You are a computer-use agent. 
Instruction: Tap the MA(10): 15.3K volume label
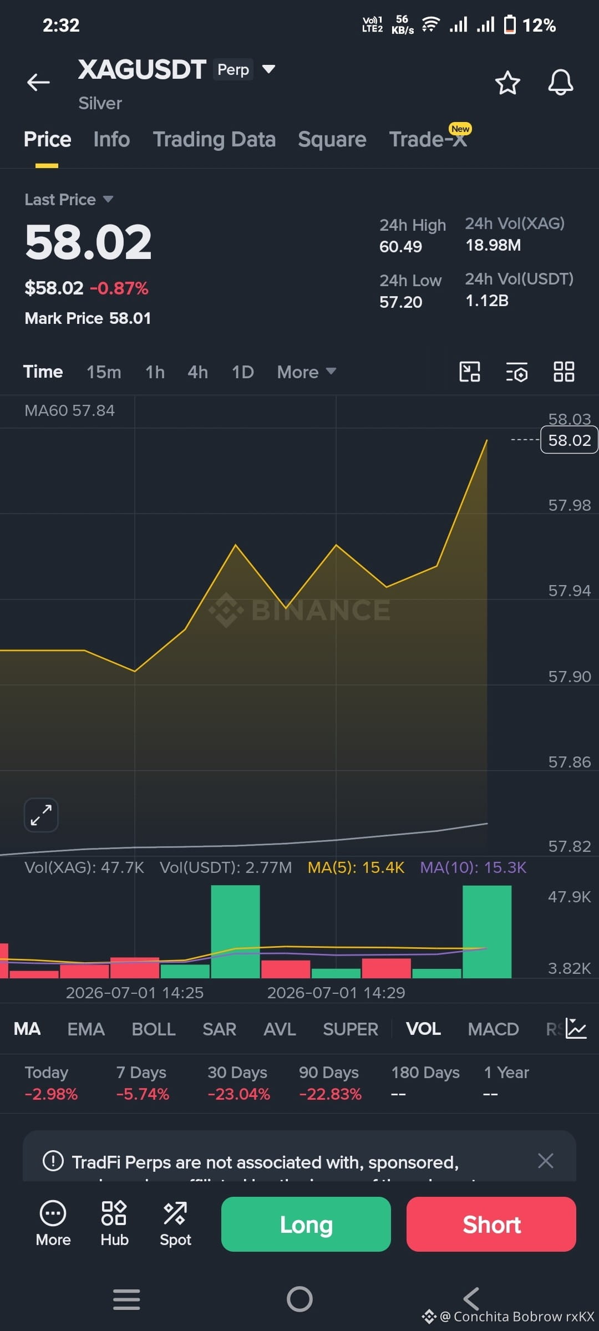(x=473, y=867)
